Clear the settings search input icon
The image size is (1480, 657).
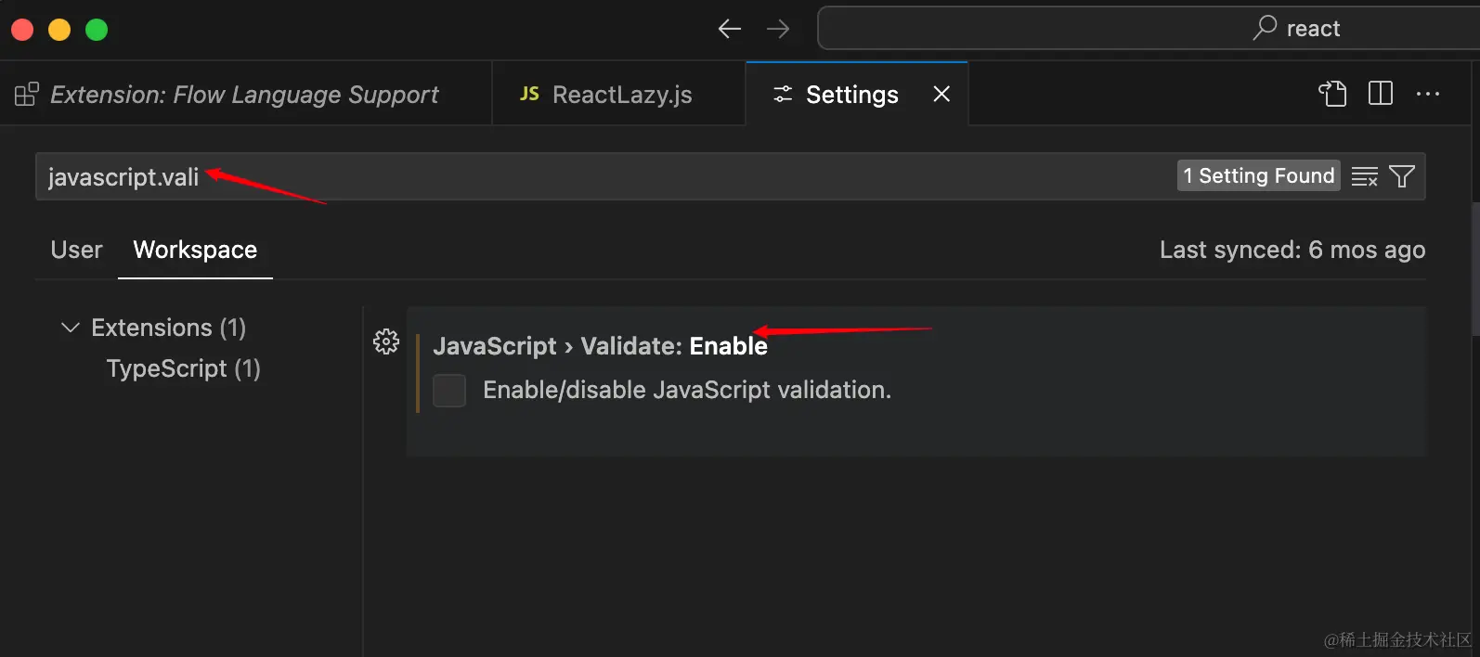(x=1364, y=176)
